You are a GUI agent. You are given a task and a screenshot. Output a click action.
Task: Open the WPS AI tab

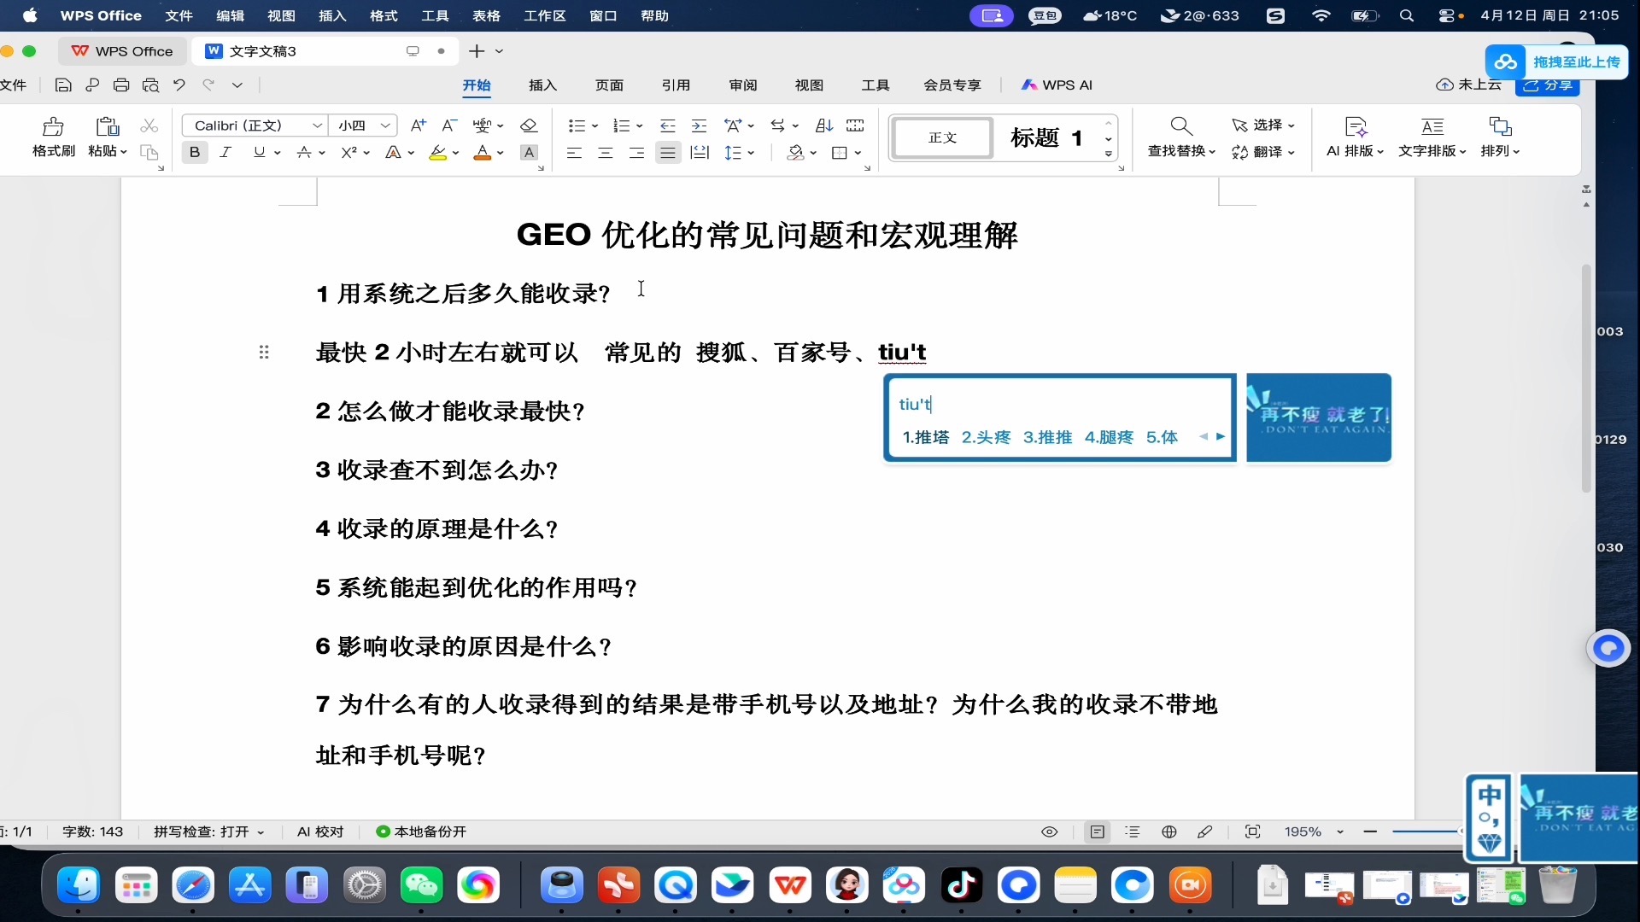[1057, 85]
